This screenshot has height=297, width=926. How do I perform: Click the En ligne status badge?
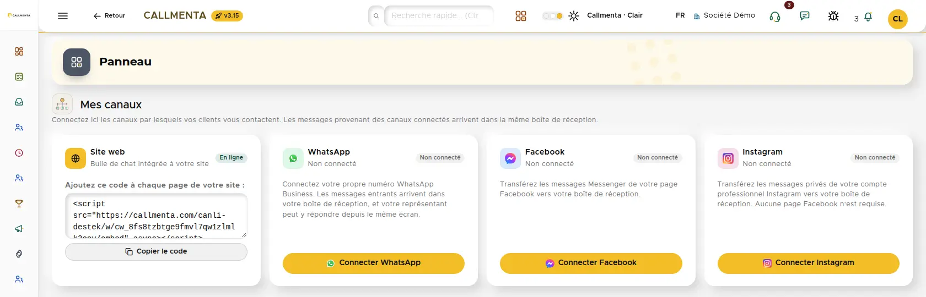(232, 158)
